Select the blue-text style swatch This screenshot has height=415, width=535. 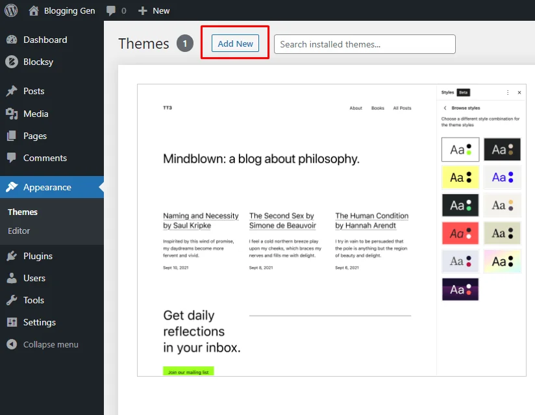tap(503, 177)
